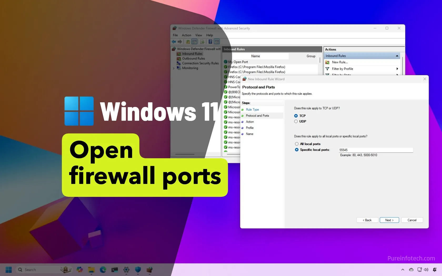Click Cancel in the New Inbound Rule Wizard
This screenshot has width=442, height=276.
[x=412, y=220]
